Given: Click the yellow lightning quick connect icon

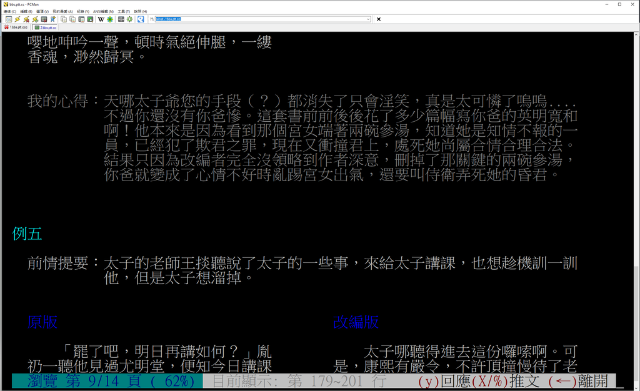Looking at the screenshot, I should coord(17,19).
